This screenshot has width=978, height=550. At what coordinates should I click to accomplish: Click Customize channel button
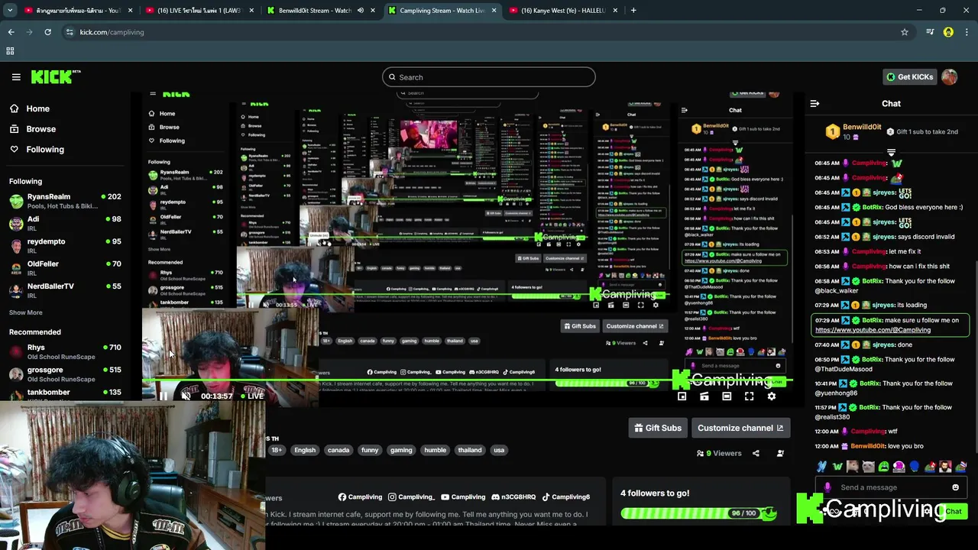740,428
